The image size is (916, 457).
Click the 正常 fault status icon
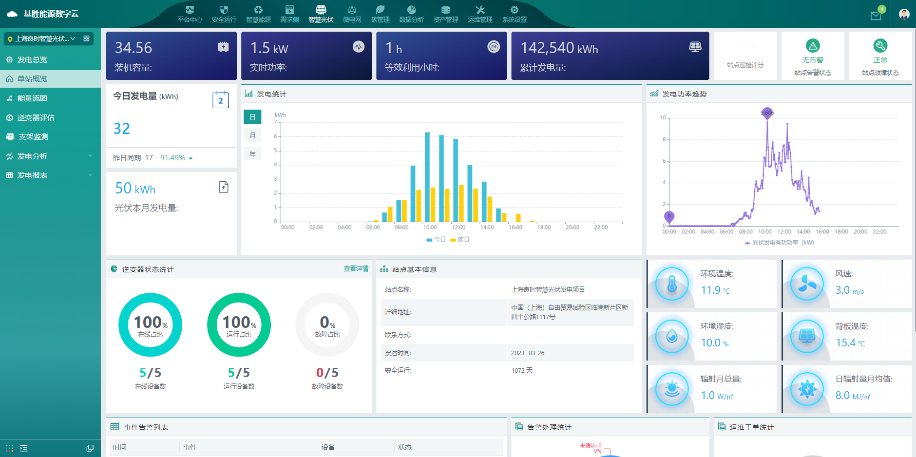880,46
